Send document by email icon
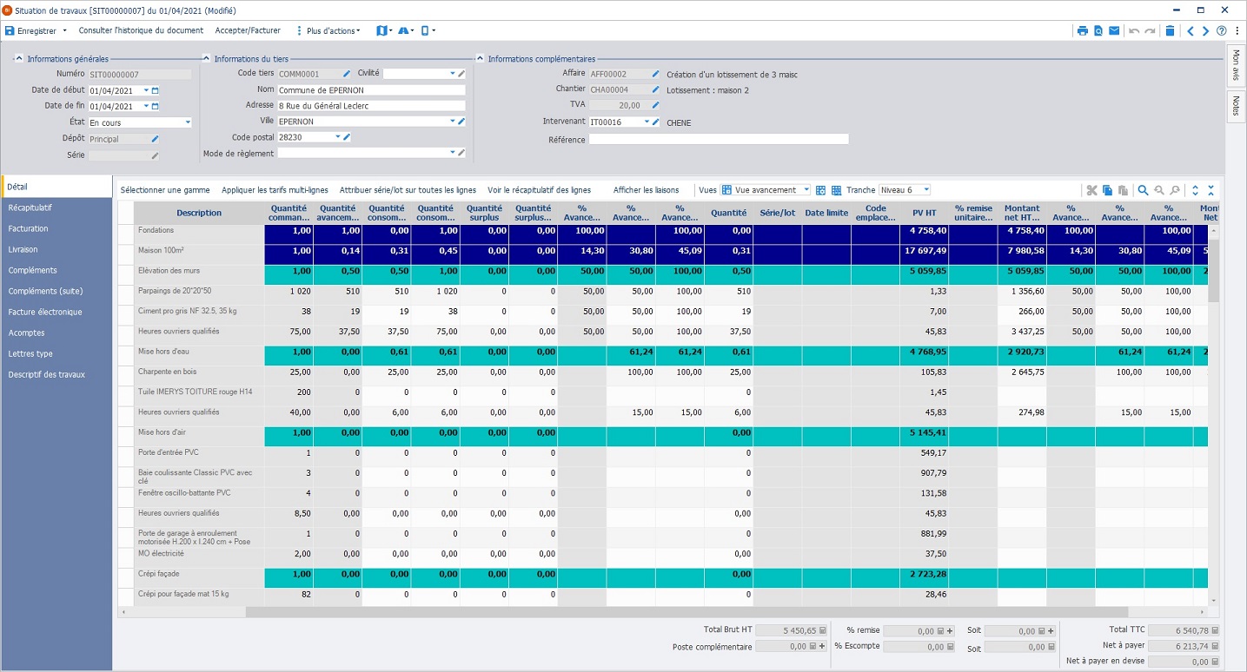 pos(1113,30)
